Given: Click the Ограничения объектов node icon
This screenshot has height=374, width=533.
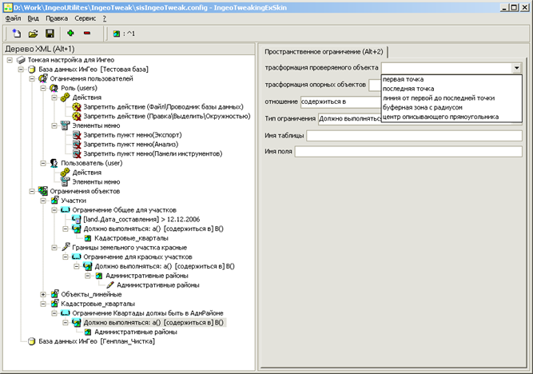Looking at the screenshot, I should click(43, 191).
